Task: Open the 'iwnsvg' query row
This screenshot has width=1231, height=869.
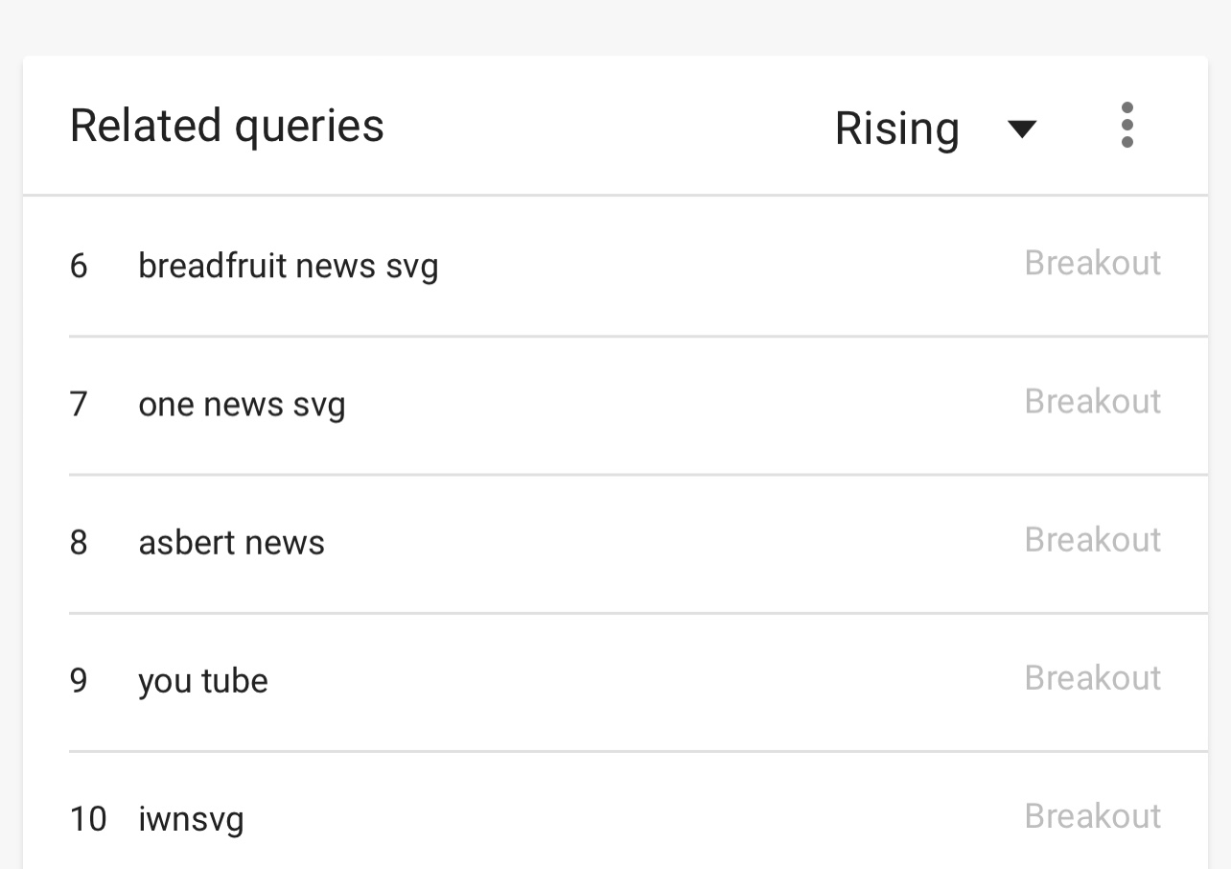Action: [191, 819]
